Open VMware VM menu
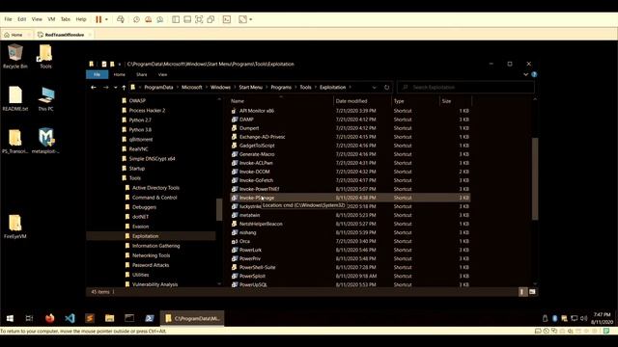This screenshot has width=618, height=347. 51,19
